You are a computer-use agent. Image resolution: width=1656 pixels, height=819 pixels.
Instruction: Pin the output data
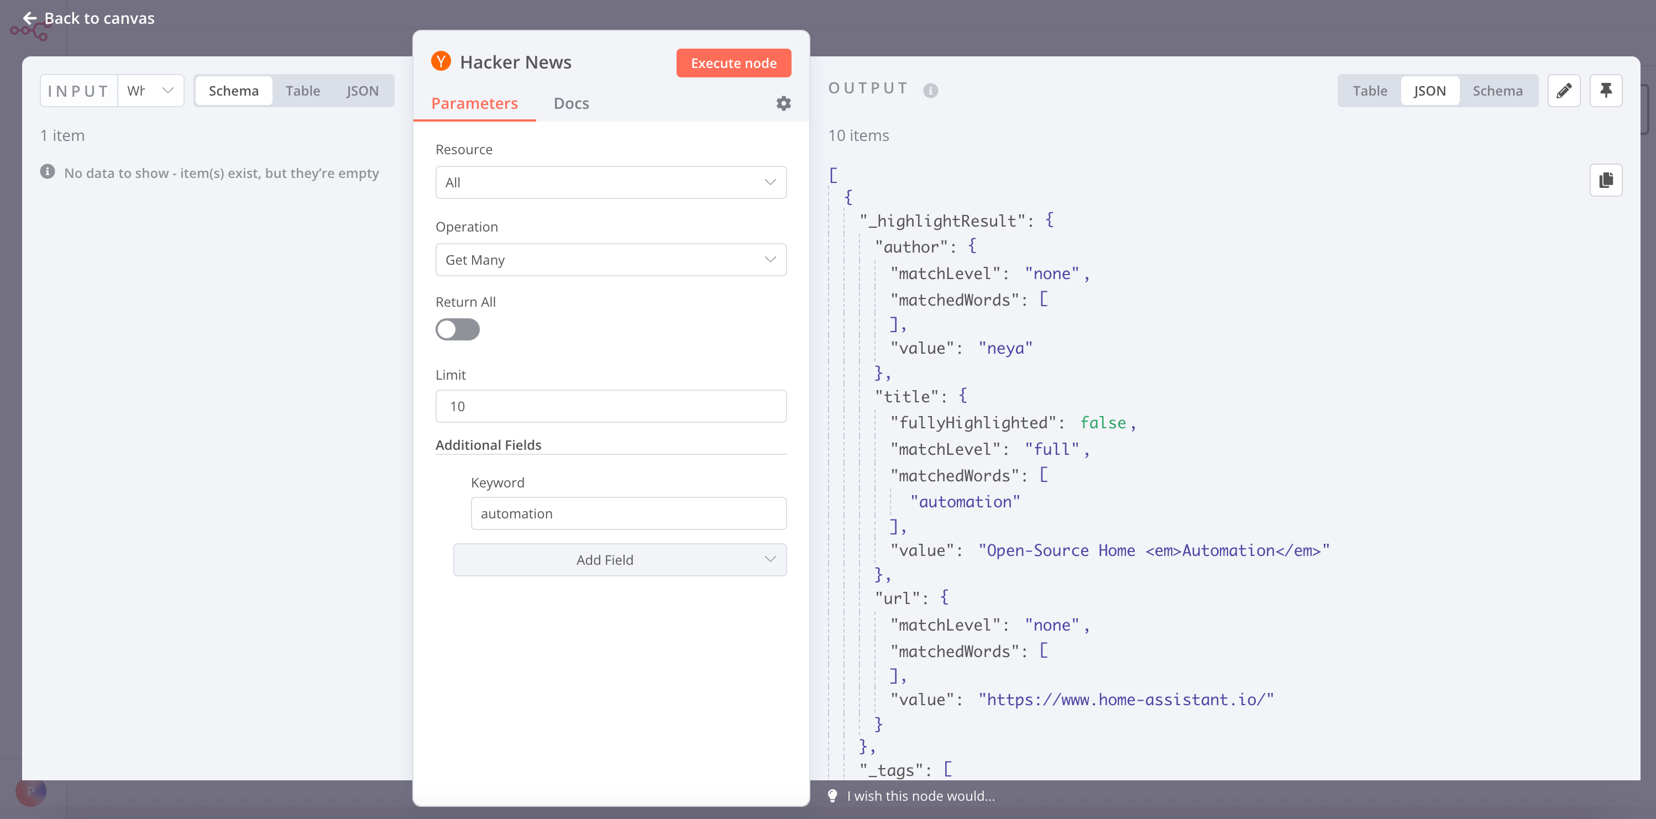point(1606,90)
